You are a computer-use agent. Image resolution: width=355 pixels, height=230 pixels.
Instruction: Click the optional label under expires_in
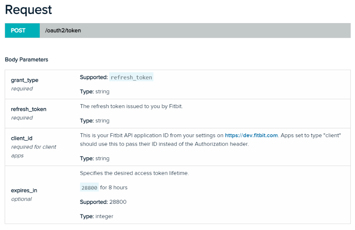[21, 199]
